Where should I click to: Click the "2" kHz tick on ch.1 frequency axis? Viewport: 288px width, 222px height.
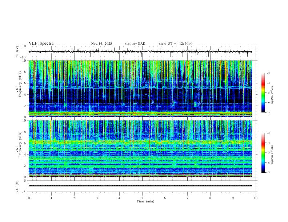(25, 106)
